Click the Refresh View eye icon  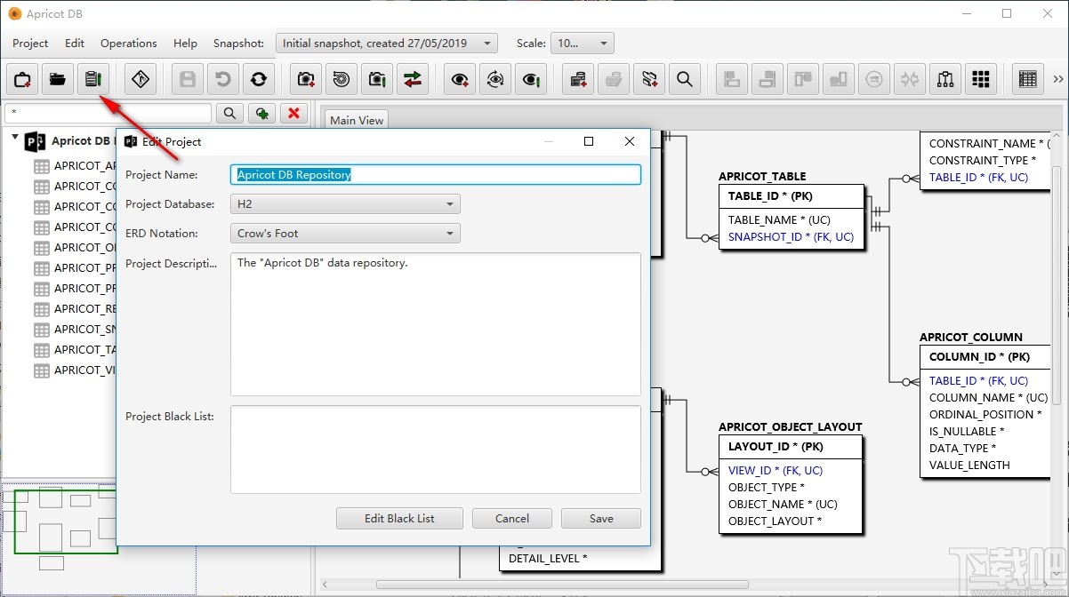click(495, 79)
